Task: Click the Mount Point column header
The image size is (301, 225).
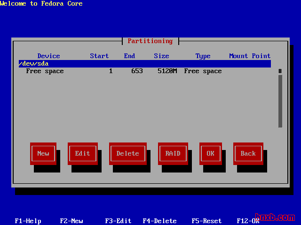Action: pyautogui.click(x=250, y=56)
